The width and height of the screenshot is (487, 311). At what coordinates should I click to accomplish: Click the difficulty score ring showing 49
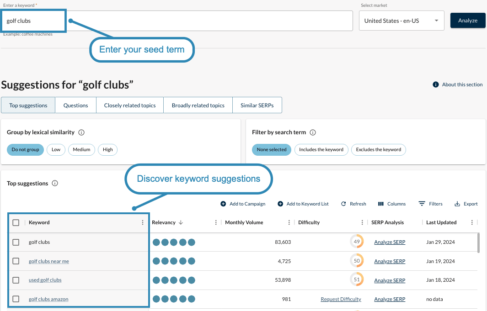point(357,242)
